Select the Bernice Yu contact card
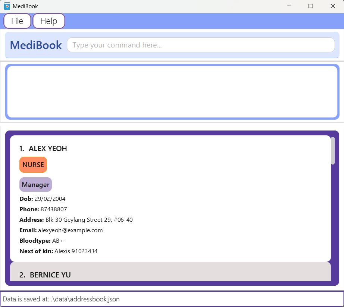 (170, 271)
